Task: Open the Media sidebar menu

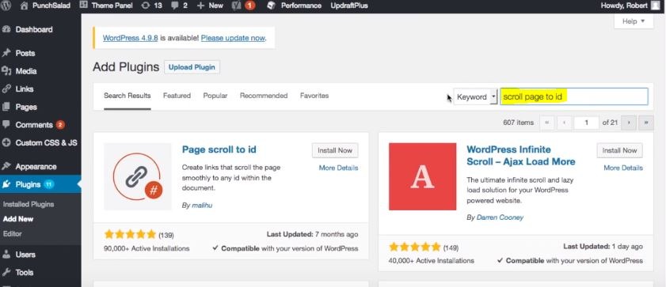Action: [x=26, y=71]
